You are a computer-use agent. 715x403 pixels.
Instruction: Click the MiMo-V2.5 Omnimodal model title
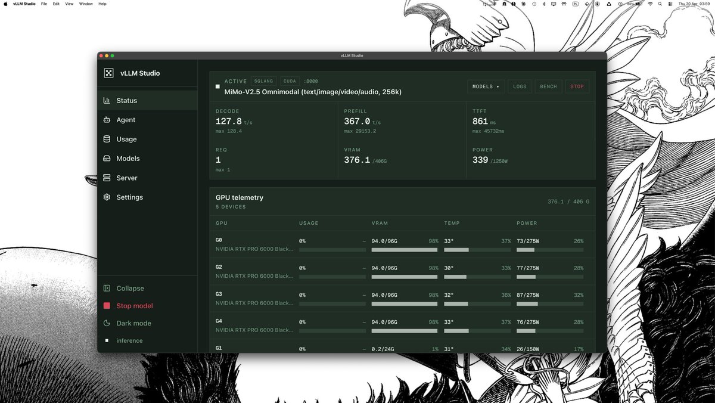click(313, 92)
